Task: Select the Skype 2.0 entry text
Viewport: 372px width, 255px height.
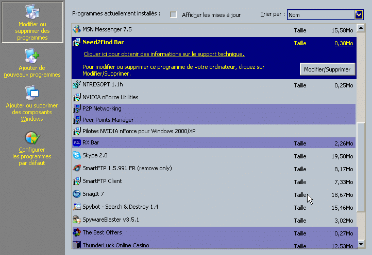Action: [x=95, y=155]
